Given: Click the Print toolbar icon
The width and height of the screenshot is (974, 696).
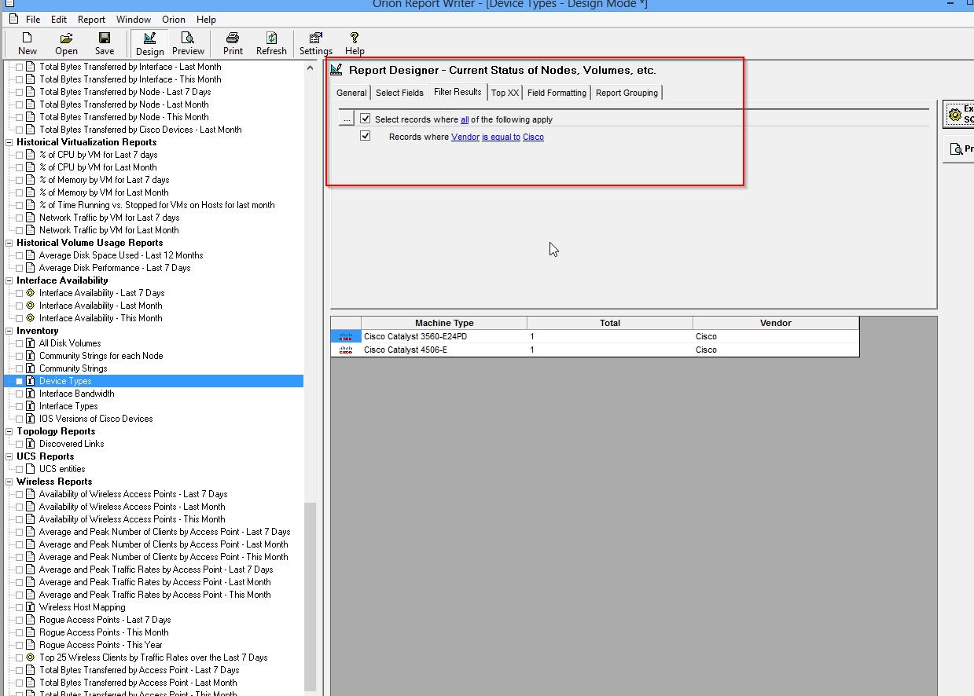Looking at the screenshot, I should pyautogui.click(x=233, y=38).
